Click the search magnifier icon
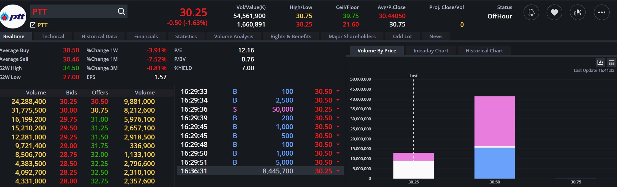The width and height of the screenshot is (617, 187). [121, 12]
